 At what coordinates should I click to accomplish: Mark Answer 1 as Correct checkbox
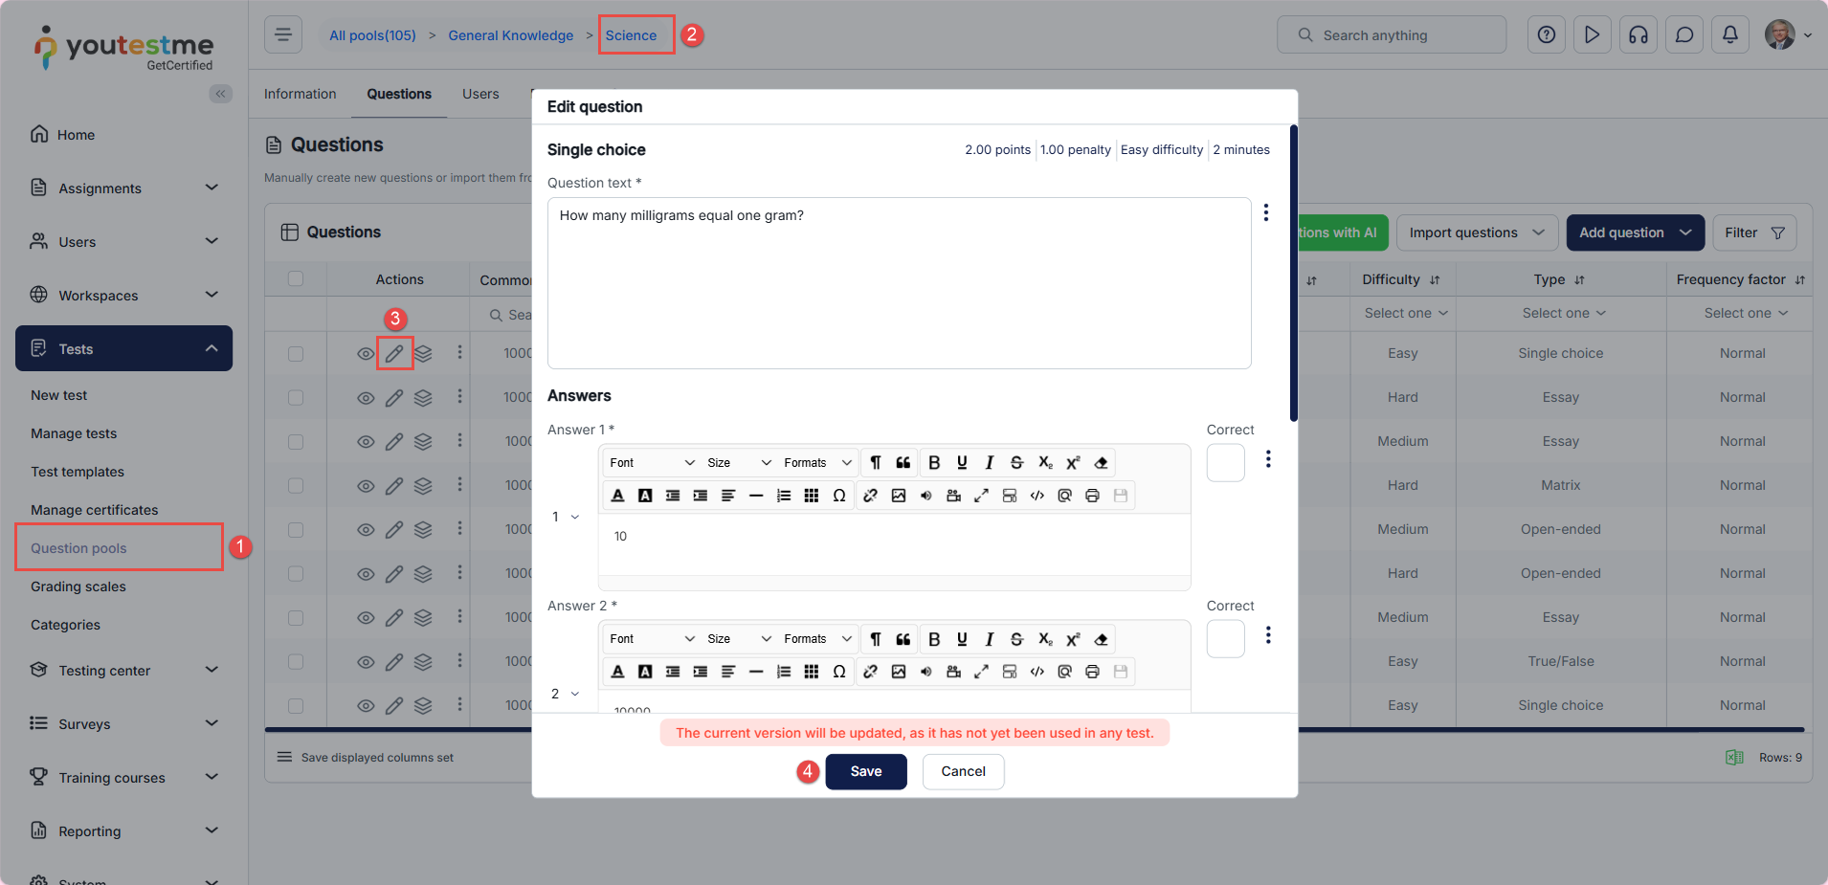pyautogui.click(x=1226, y=463)
